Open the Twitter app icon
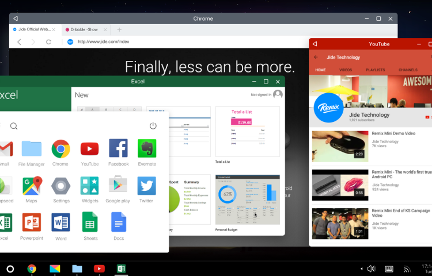The height and width of the screenshot is (276, 432). [146, 186]
